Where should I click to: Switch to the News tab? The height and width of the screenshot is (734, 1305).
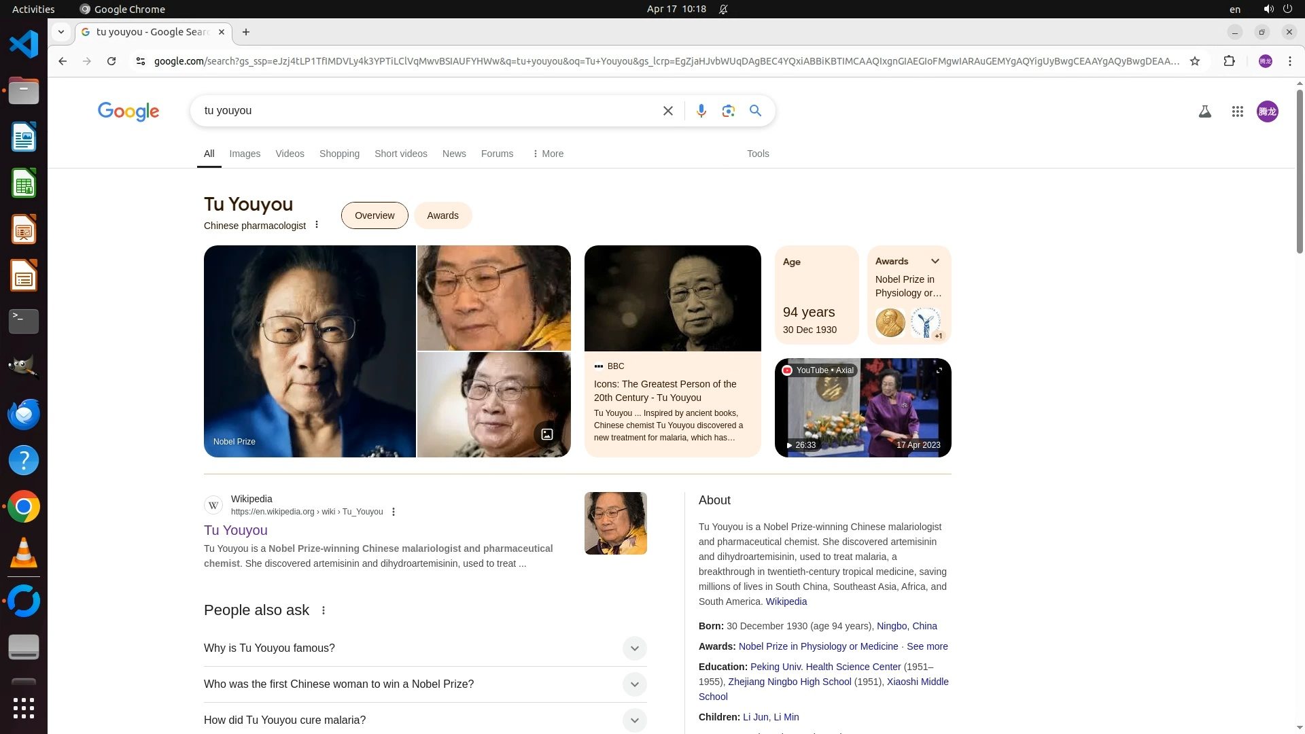(454, 154)
